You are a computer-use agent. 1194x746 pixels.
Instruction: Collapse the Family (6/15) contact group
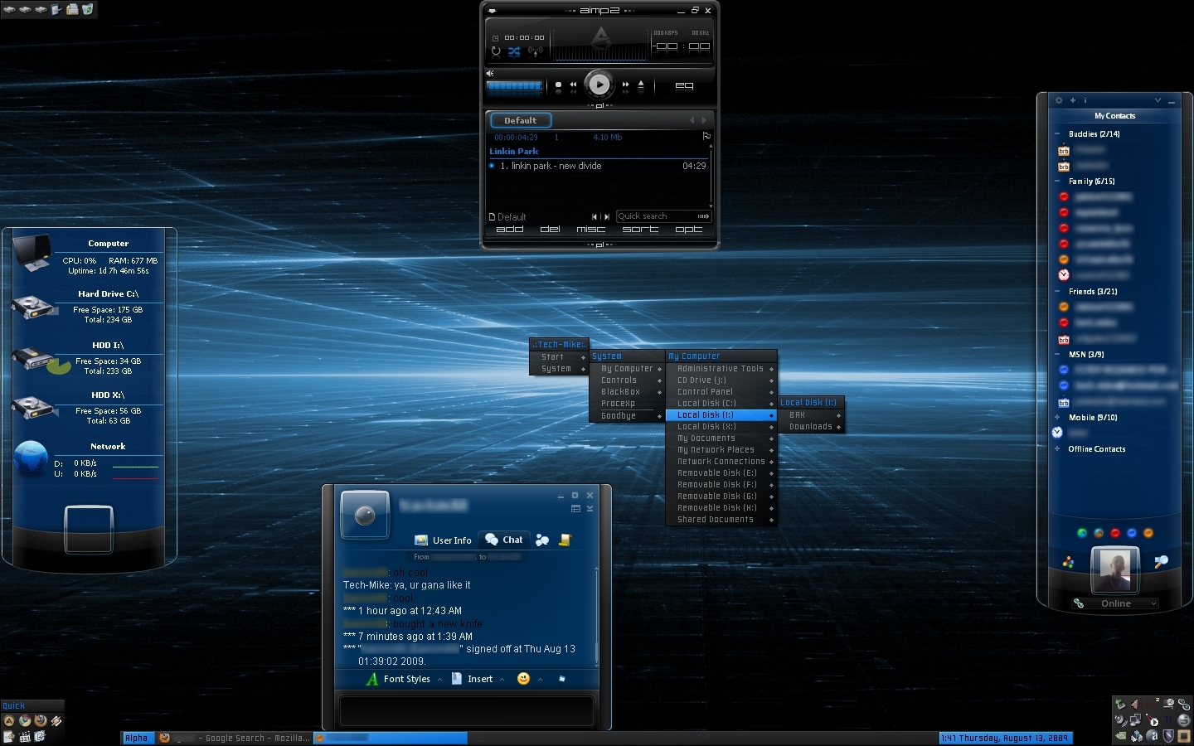coord(1057,181)
